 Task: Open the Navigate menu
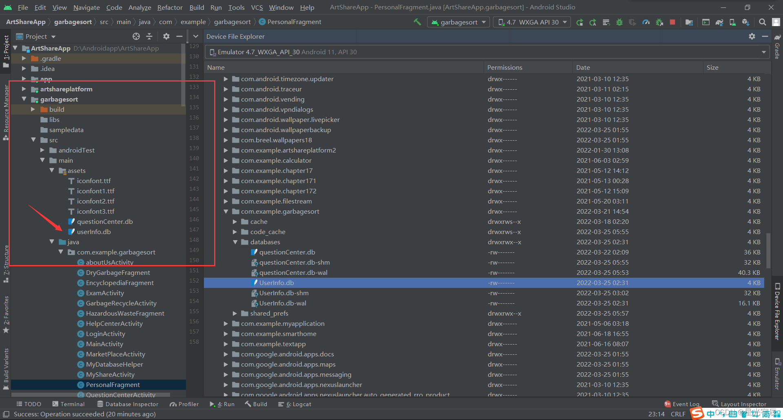pyautogui.click(x=86, y=7)
